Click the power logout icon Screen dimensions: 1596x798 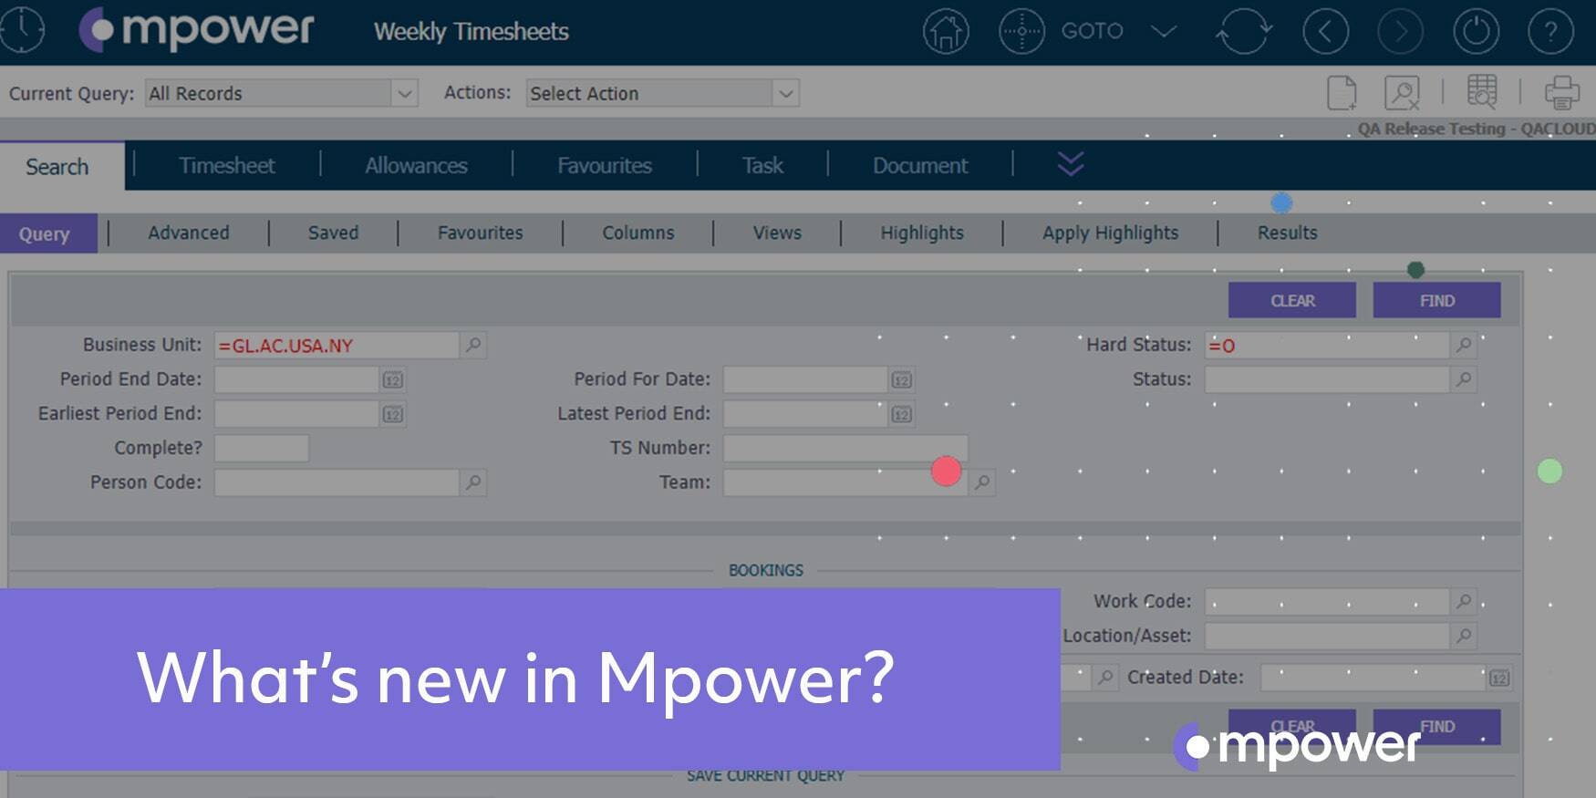[x=1476, y=32]
